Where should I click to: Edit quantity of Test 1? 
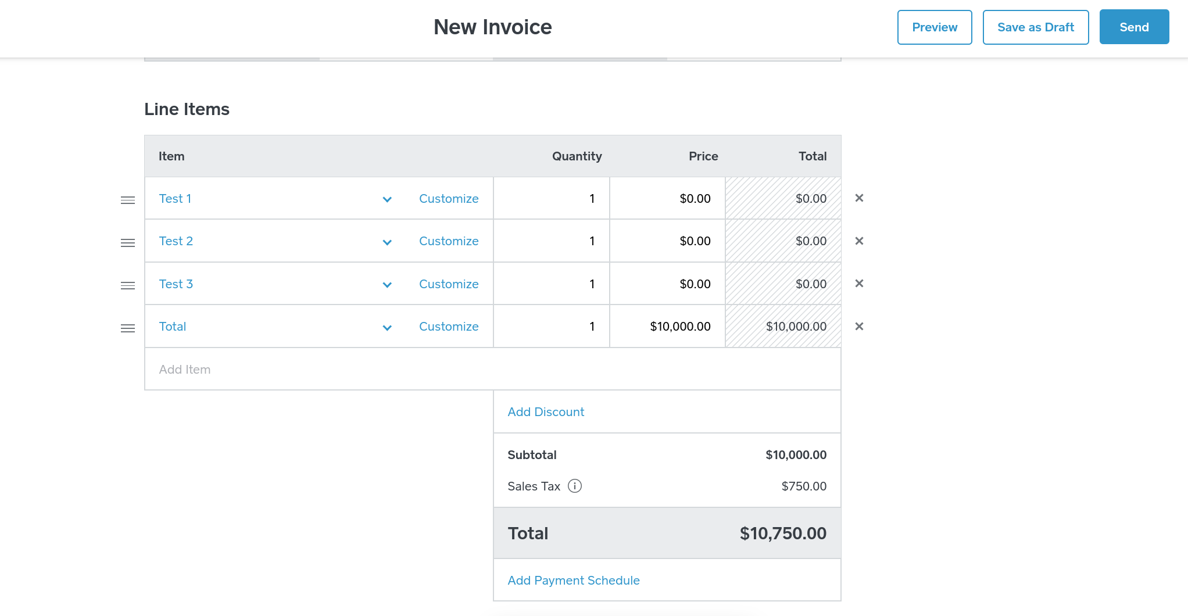(552, 199)
